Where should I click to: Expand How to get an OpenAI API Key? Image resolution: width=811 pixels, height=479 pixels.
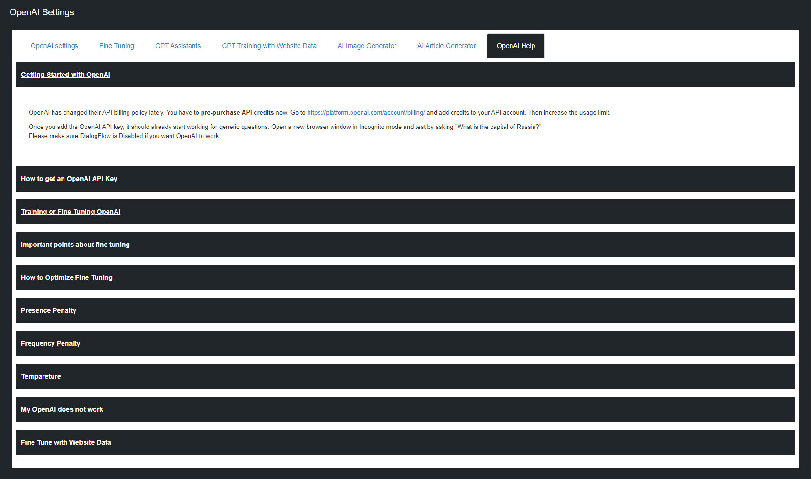click(x=405, y=179)
